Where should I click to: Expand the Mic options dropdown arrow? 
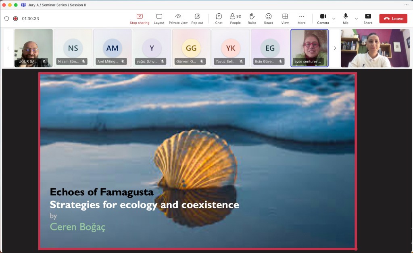click(x=356, y=19)
